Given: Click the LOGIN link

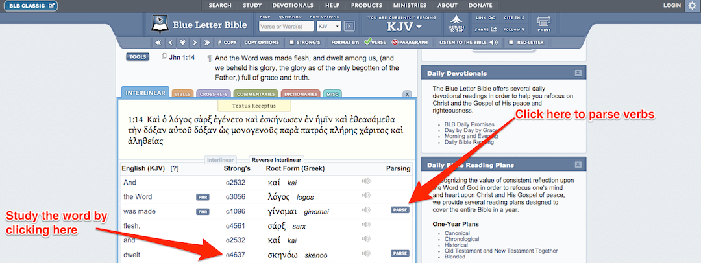Looking at the screenshot, I should [x=672, y=6].
